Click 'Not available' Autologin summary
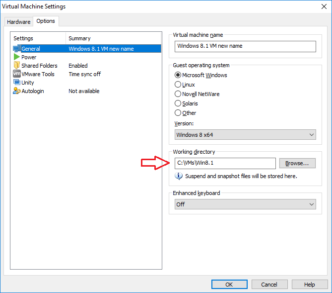Image resolution: width=332 pixels, height=293 pixels. coord(84,91)
